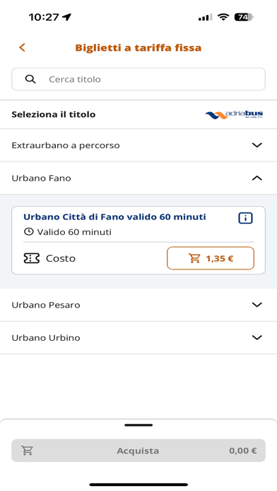The height and width of the screenshot is (491, 277).
Task: Tap the bottom sheet drag handle
Action: point(138,425)
